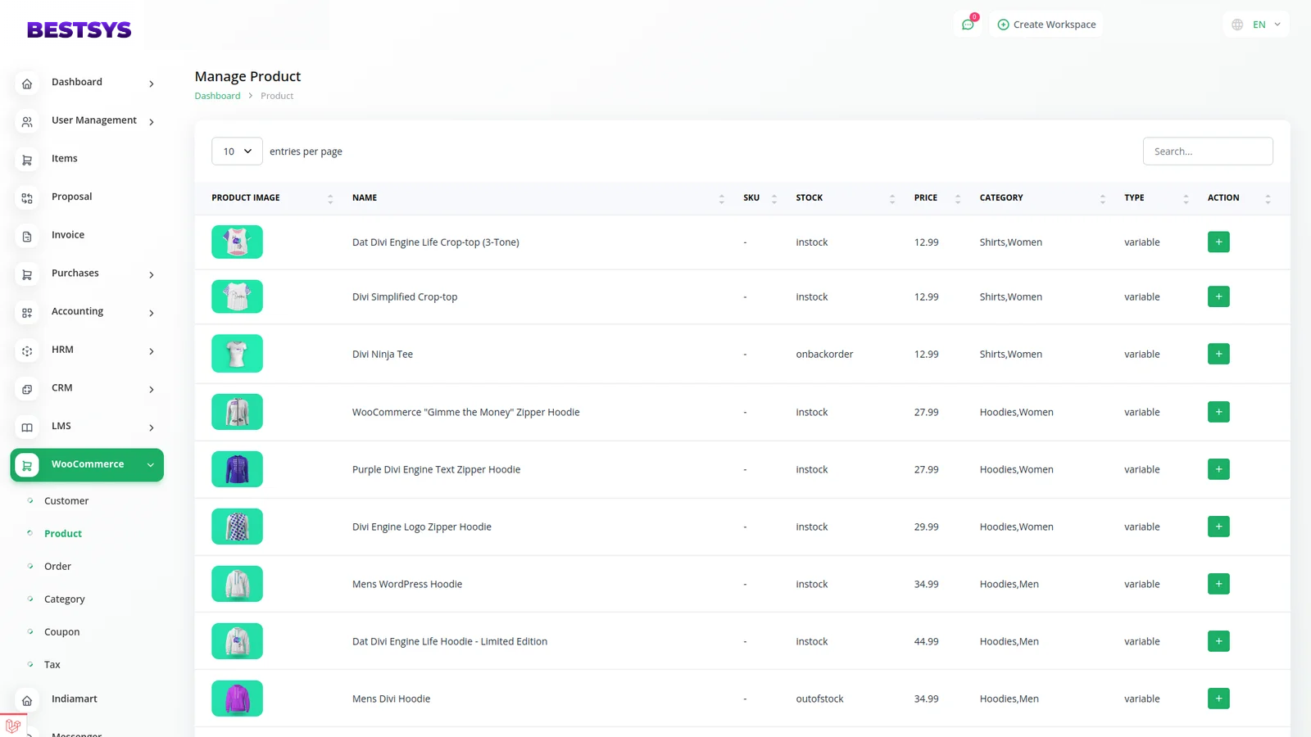Open the Order submenu item

[x=57, y=567]
